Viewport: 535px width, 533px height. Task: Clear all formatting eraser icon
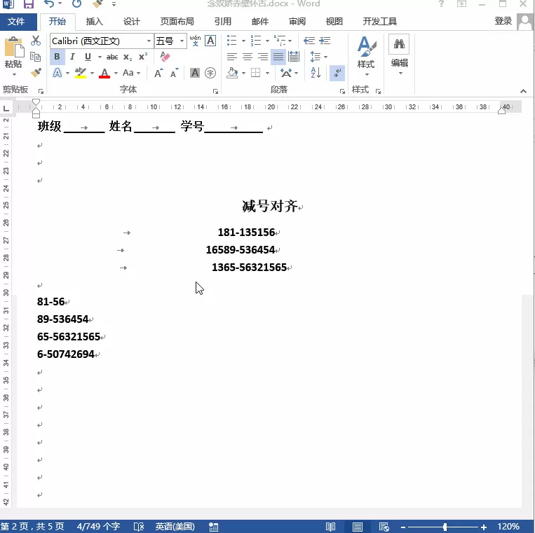pos(165,57)
